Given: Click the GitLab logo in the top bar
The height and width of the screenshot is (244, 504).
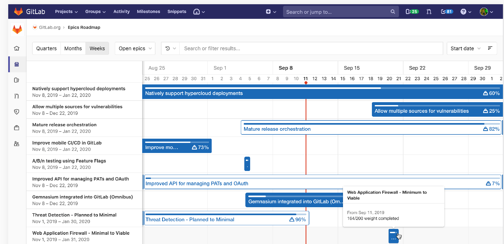Looking at the screenshot, I should coord(29,12).
